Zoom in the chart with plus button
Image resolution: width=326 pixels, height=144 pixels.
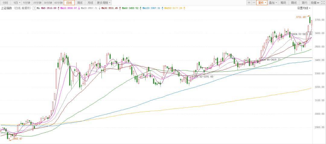coord(249,3)
